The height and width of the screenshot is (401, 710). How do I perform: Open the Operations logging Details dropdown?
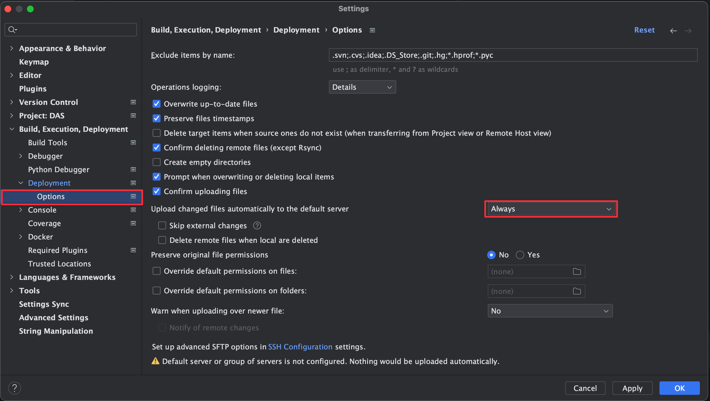click(x=362, y=87)
